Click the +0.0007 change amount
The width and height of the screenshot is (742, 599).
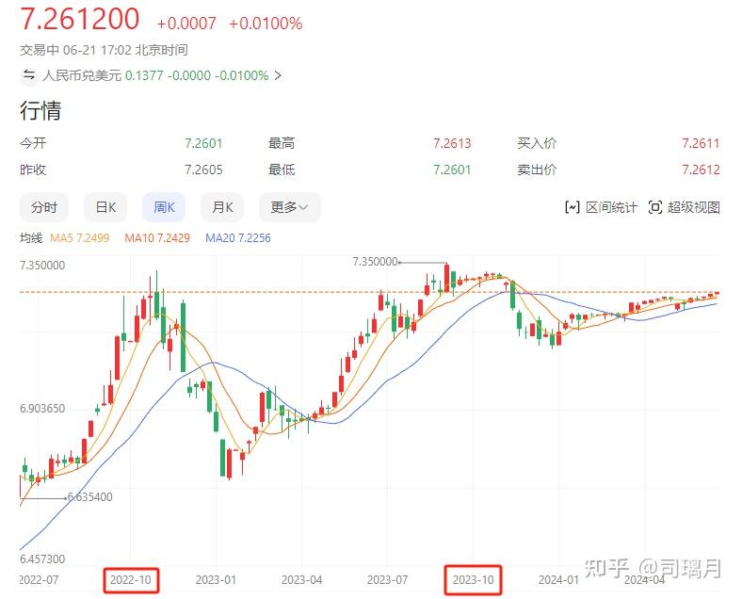click(186, 24)
